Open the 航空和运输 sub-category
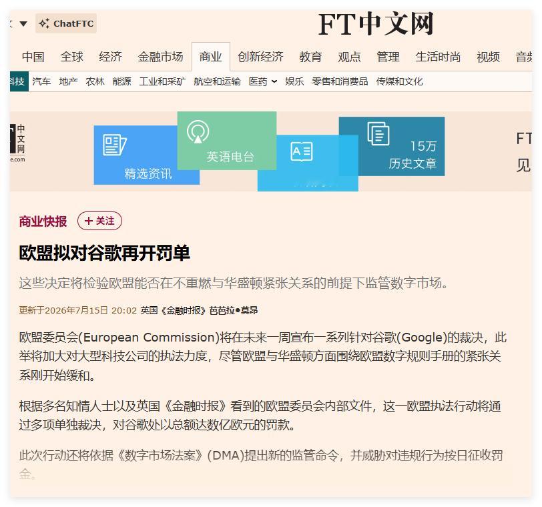The image size is (542, 507). click(x=217, y=81)
